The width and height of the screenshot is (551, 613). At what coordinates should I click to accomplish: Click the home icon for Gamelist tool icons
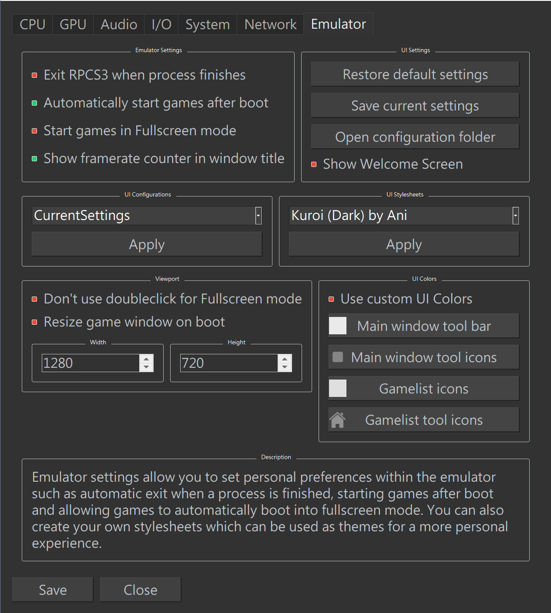tap(339, 420)
